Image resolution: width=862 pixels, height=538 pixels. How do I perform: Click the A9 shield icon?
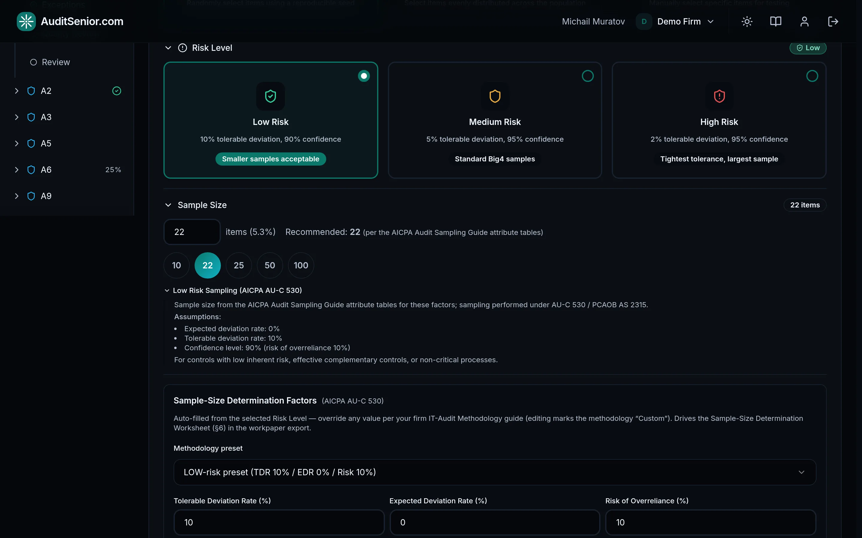pos(31,196)
